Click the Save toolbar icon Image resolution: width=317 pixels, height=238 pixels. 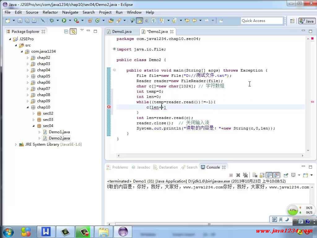pos(20,20)
